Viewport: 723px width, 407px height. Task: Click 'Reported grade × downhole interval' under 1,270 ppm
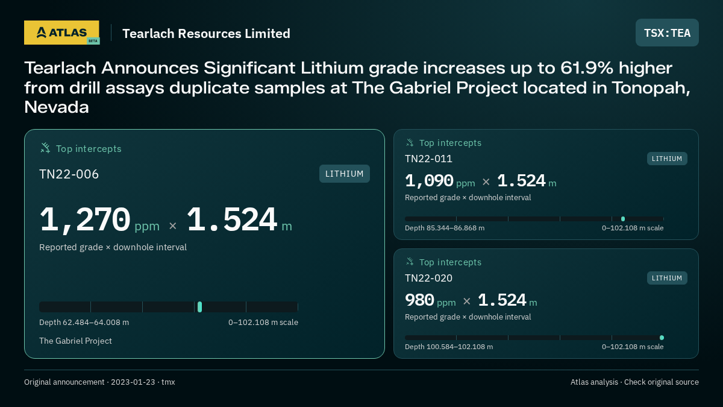click(113, 247)
